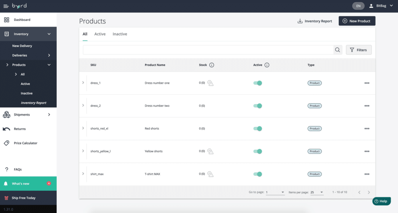Click the search magnifier icon
The image size is (398, 213).
coord(337,50)
